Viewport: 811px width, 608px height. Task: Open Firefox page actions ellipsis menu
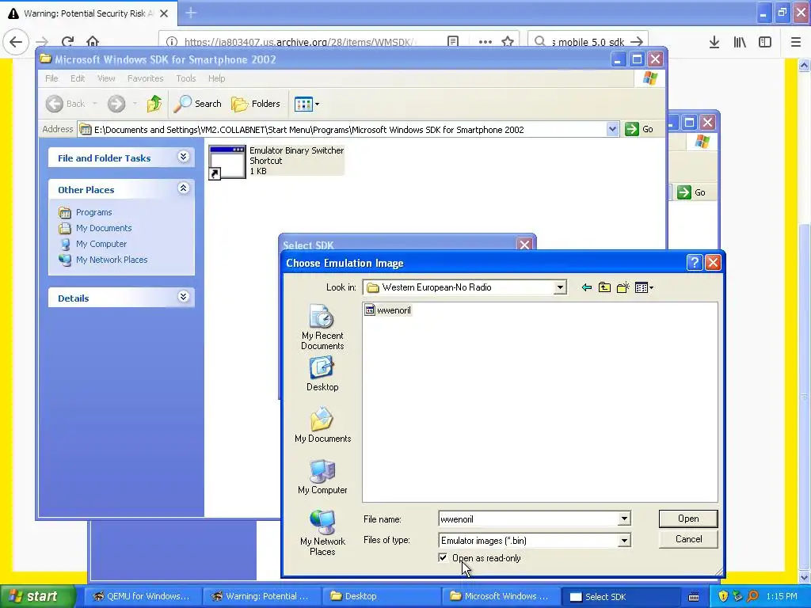pyautogui.click(x=485, y=42)
